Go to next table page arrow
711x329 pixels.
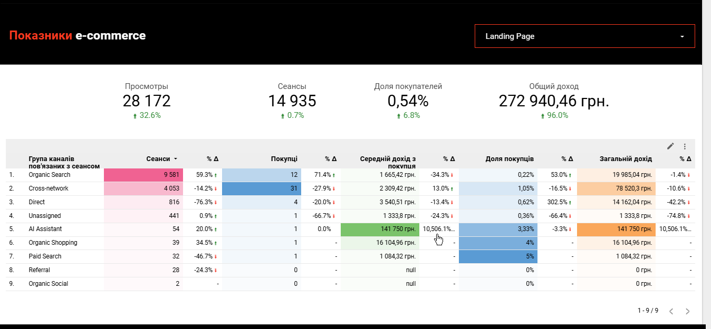click(687, 311)
